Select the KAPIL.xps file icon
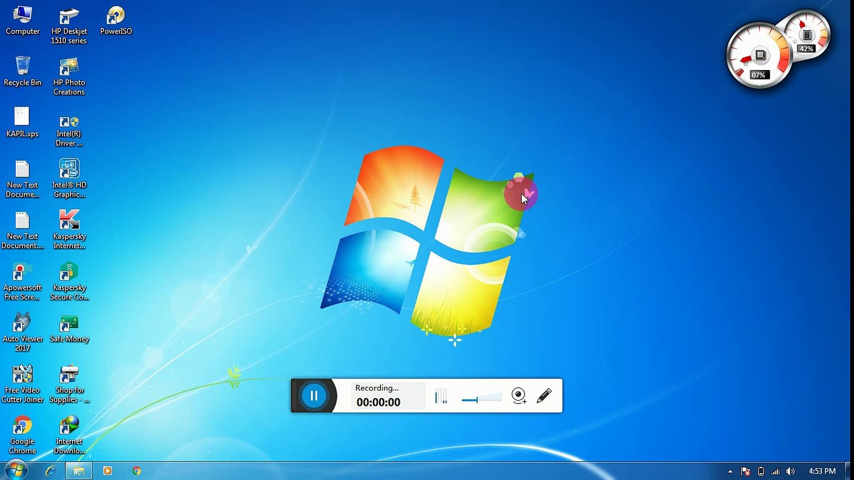This screenshot has height=480, width=854. click(23, 123)
